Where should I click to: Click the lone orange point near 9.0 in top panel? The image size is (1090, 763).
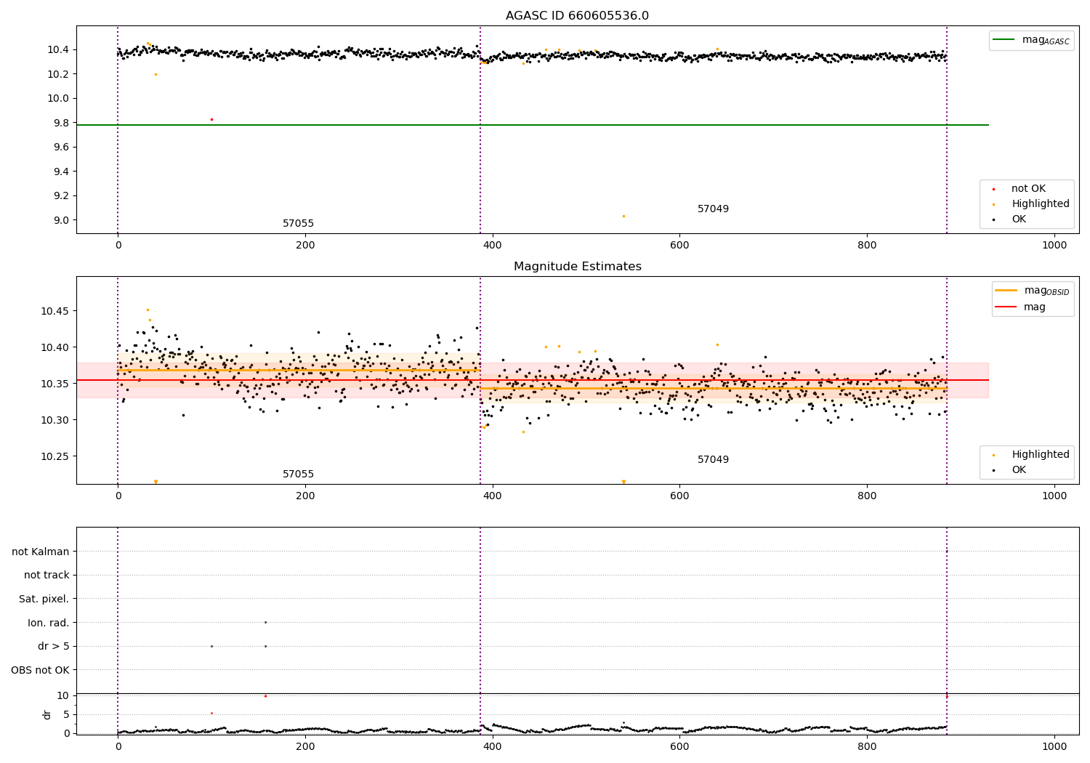pyautogui.click(x=623, y=216)
